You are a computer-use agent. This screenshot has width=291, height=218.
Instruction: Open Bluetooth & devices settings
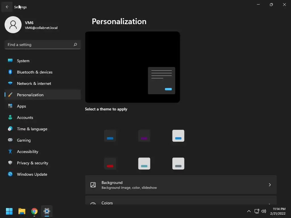(43, 72)
